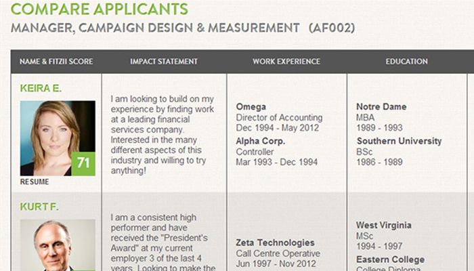The height and width of the screenshot is (271, 474).
Task: Open Keira E.'s RESUME link
Action: 35,182
